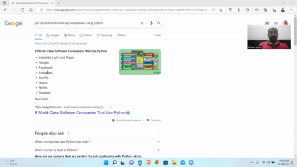Image resolution: width=297 pixels, height=167 pixels.
Task: Open Task View on the taskbar
Action: click(x=123, y=162)
